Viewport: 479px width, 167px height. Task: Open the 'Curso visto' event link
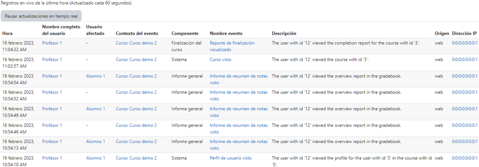pos(221,59)
